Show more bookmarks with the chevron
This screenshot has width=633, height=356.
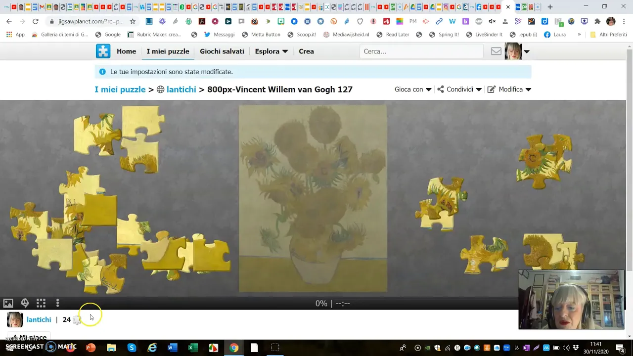coord(579,35)
